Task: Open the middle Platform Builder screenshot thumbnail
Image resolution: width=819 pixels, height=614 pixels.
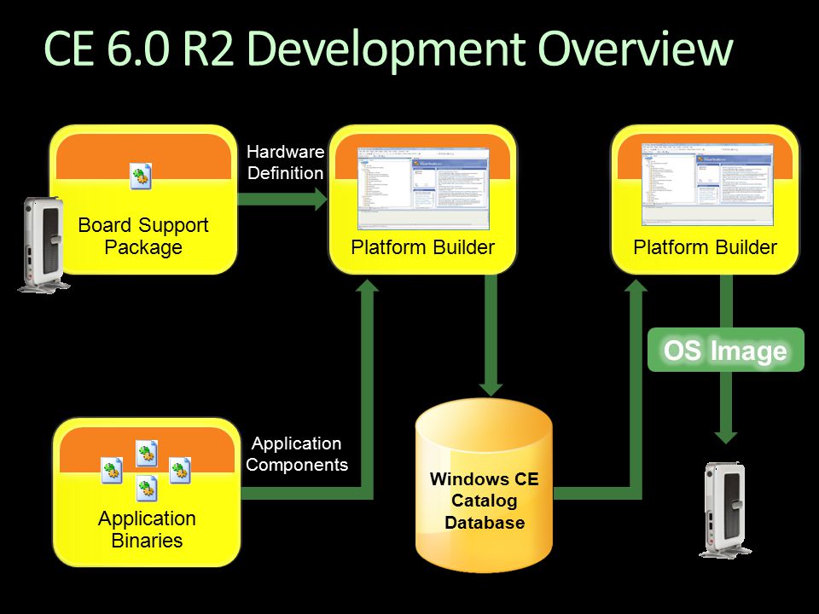Action: 424,188
